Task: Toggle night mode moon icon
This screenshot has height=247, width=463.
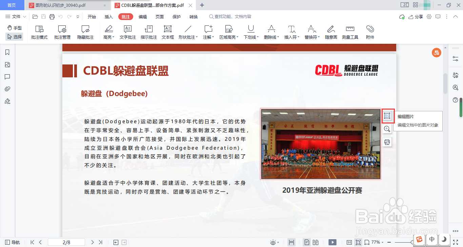Action: click(444, 239)
